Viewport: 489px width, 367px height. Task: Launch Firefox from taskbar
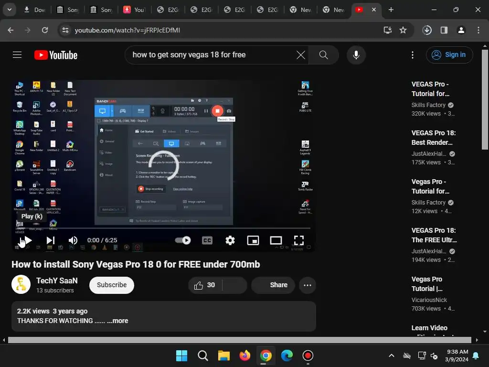(245, 356)
